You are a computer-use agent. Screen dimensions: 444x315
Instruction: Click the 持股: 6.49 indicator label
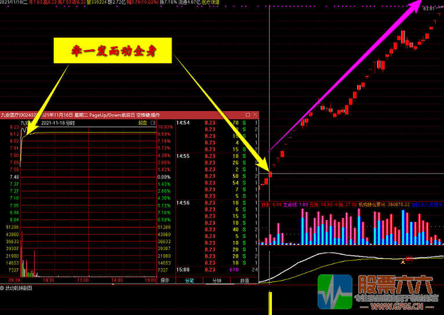click(x=271, y=204)
